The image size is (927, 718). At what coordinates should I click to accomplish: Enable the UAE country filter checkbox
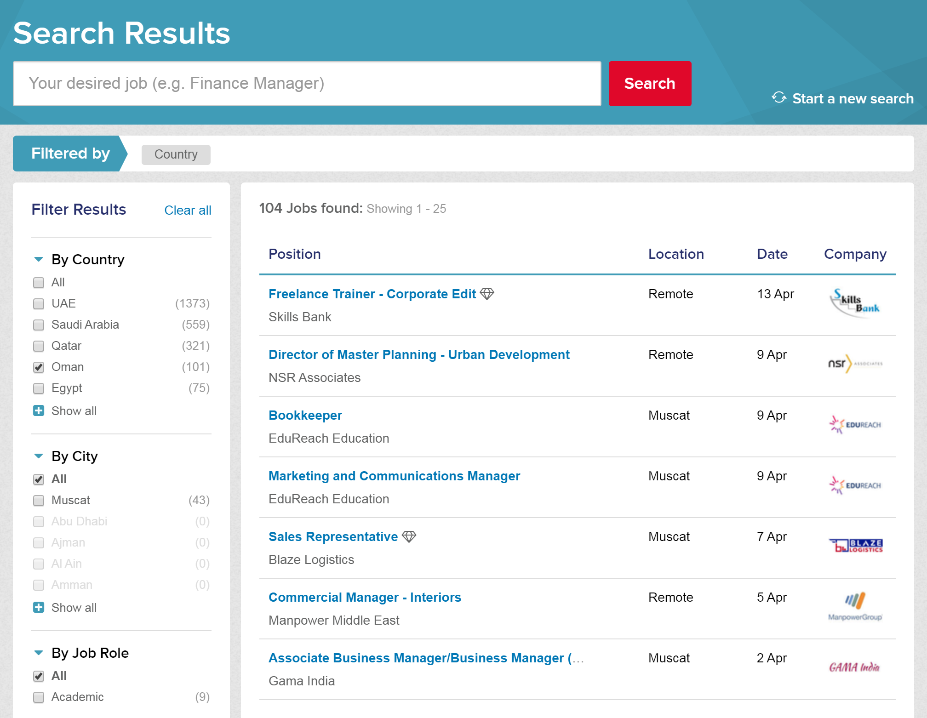coord(39,303)
